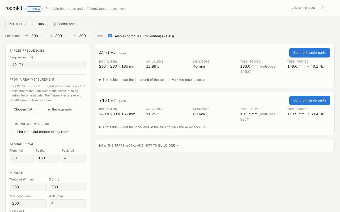Viewport: 340px width, 212px height.
Task: Click the 71.0 Hz heading
Action: click(x=107, y=100)
